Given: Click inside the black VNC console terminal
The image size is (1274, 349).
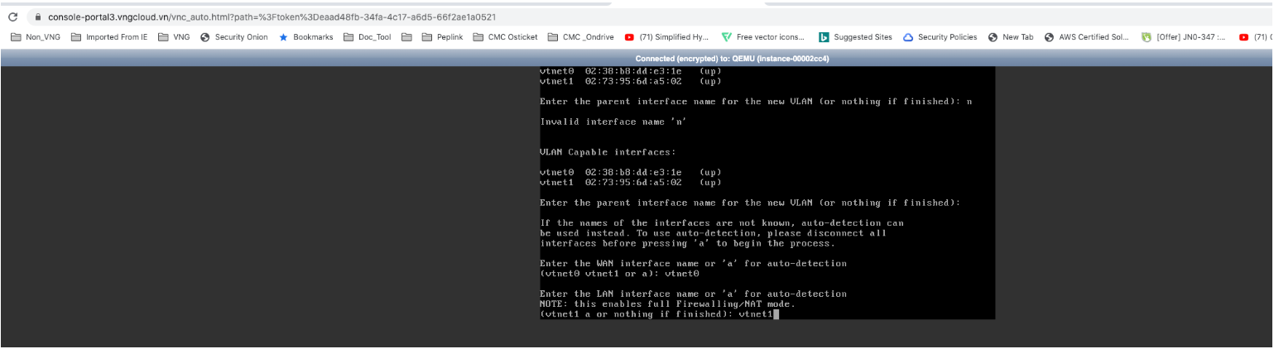Looking at the screenshot, I should [767, 192].
